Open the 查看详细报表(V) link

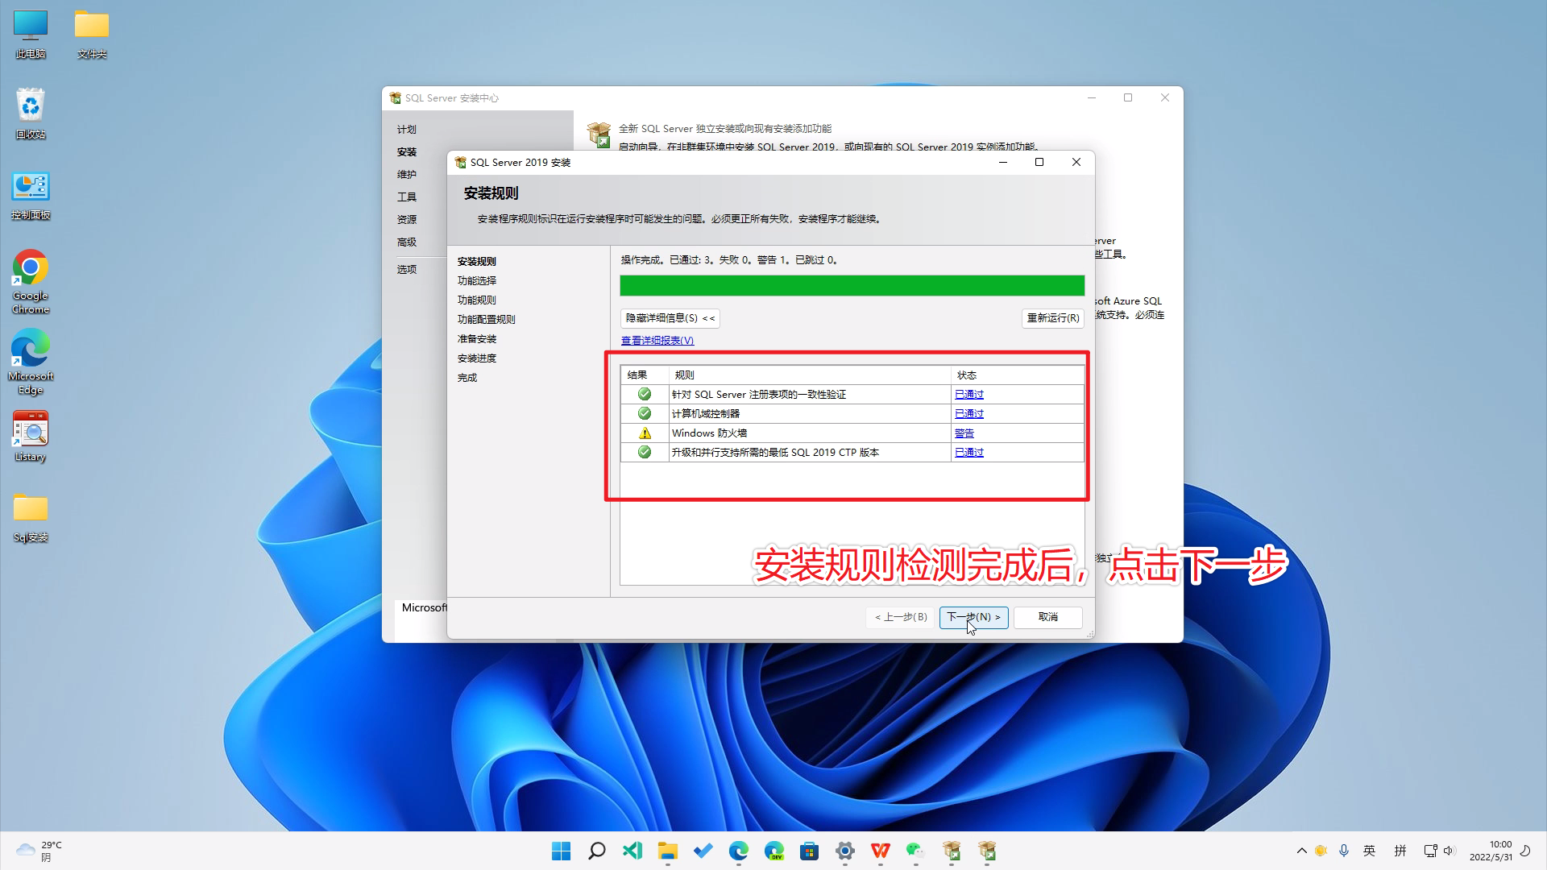pyautogui.click(x=657, y=341)
